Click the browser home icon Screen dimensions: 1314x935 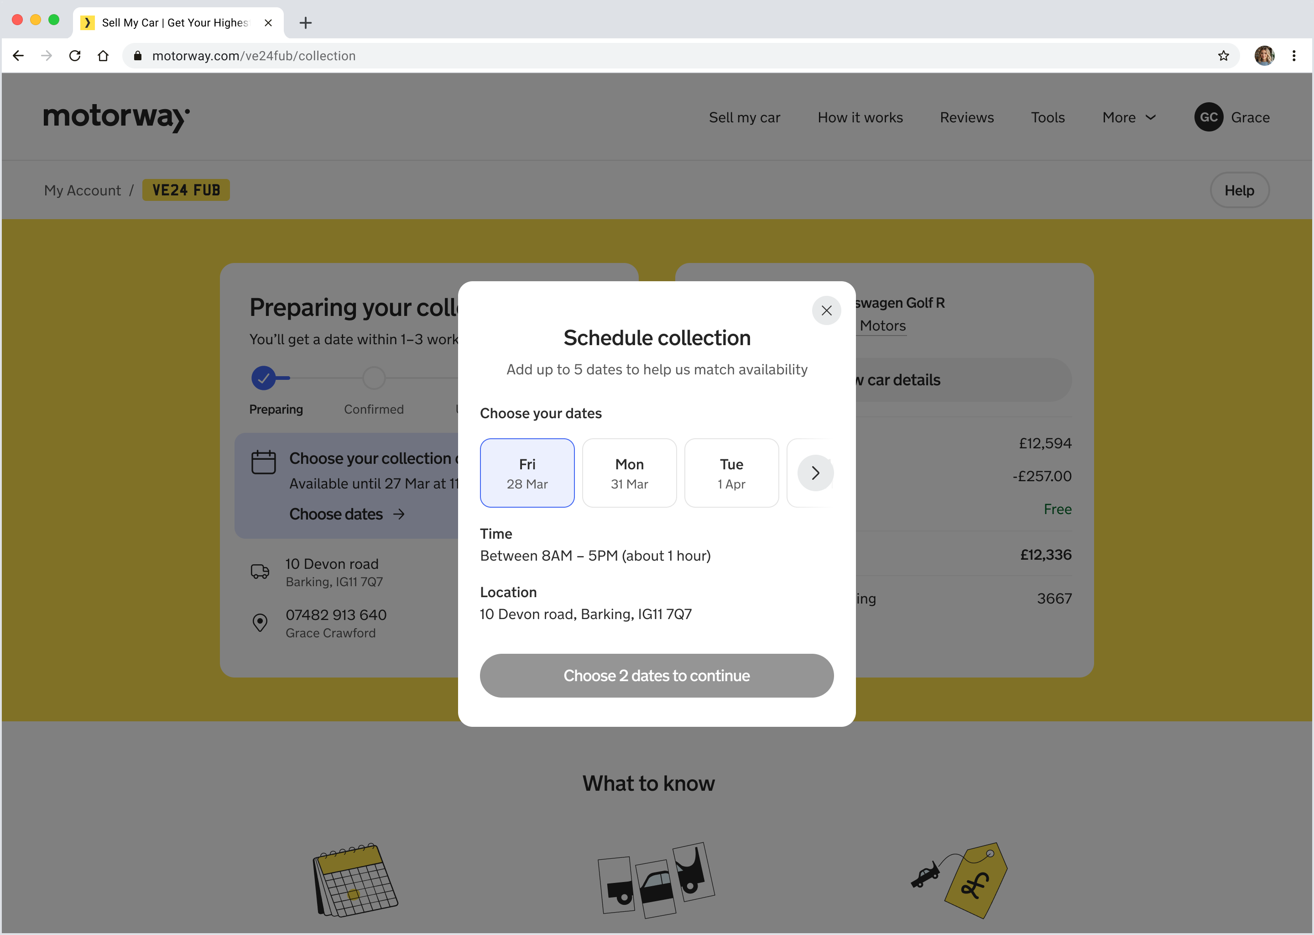[x=103, y=56]
